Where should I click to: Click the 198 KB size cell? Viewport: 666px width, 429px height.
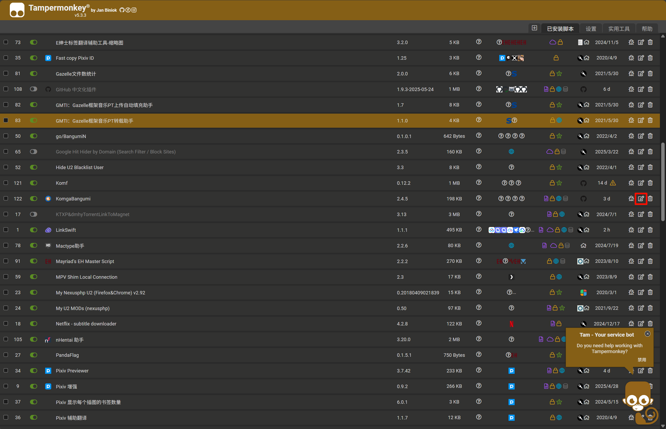454,199
